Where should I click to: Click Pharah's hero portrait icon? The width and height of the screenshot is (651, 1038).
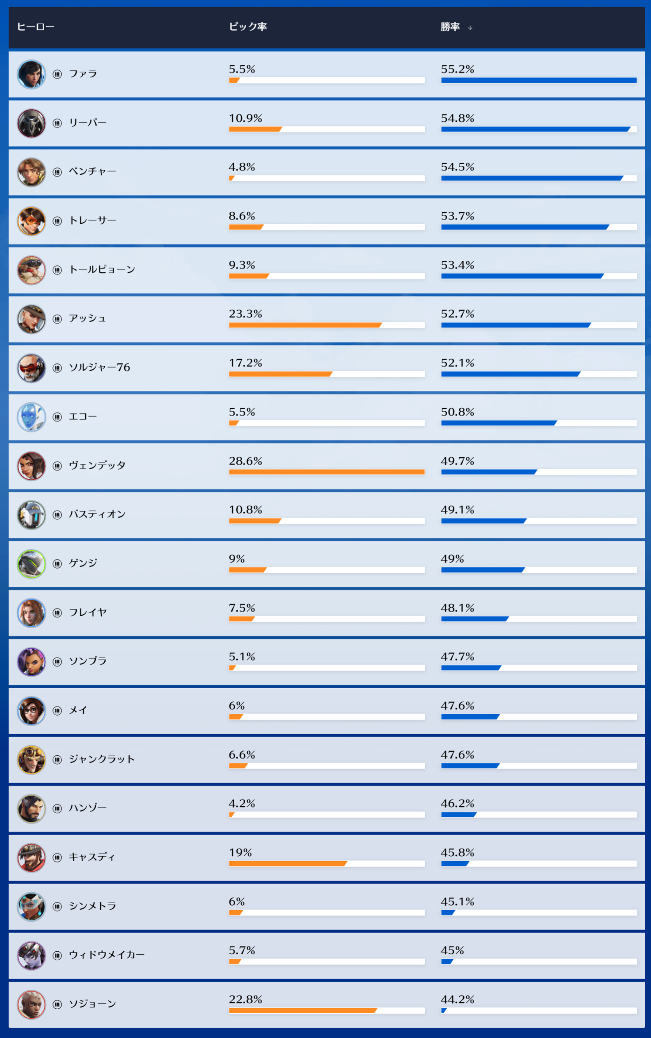(x=31, y=74)
